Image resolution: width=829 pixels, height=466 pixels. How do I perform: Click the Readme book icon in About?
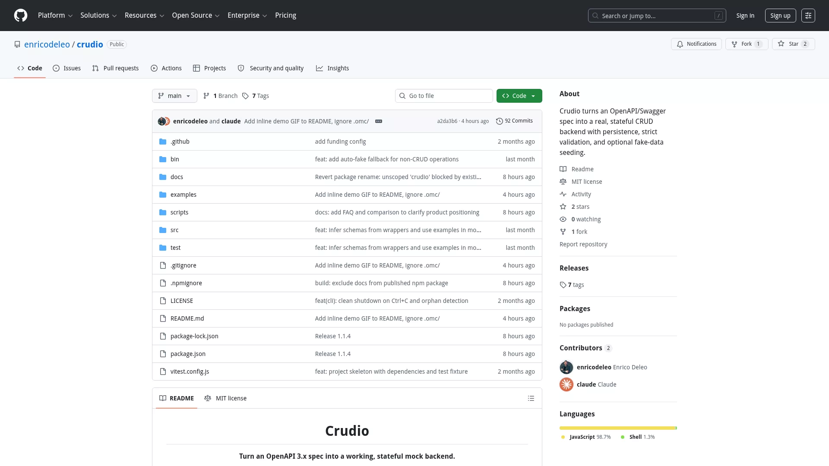[x=563, y=169]
